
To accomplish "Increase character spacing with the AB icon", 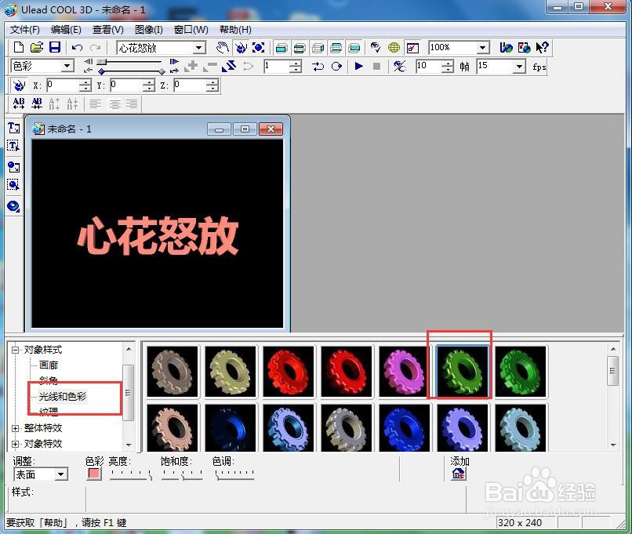I will tap(19, 104).
